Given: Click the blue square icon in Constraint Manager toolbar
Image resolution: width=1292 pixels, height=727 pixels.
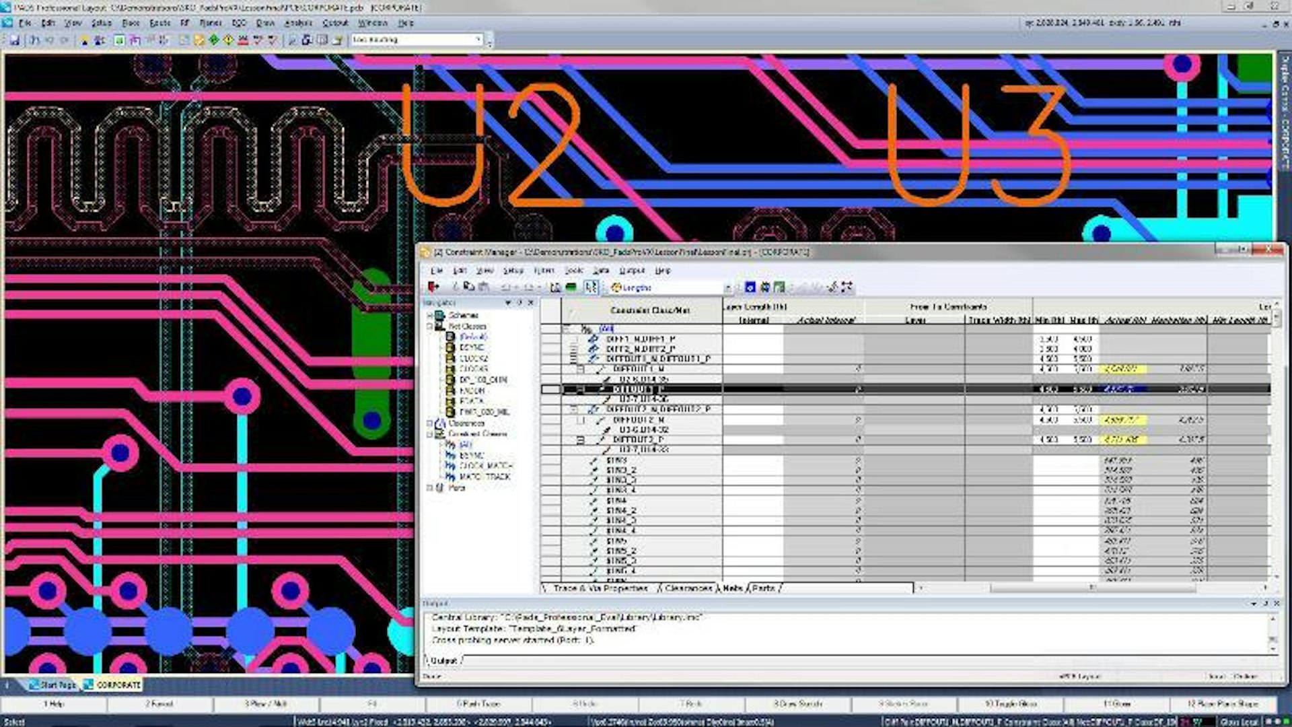Looking at the screenshot, I should pos(750,287).
